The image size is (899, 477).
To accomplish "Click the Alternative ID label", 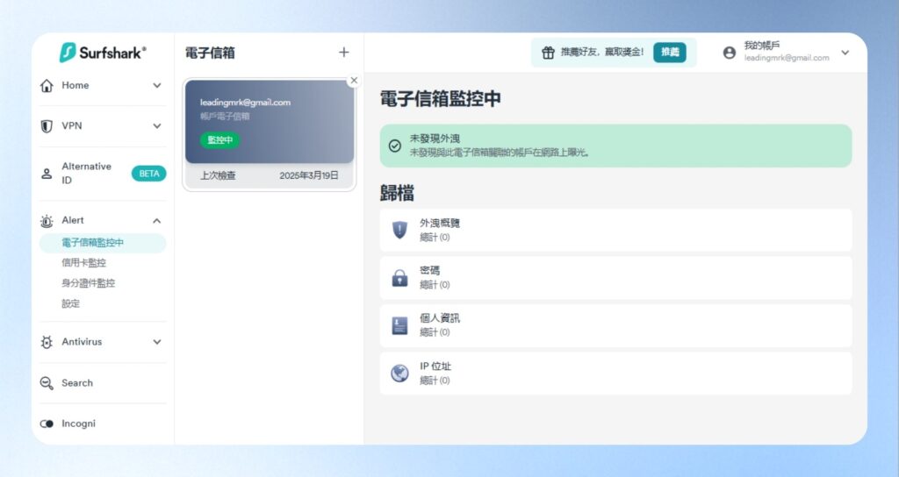I will click(x=87, y=174).
